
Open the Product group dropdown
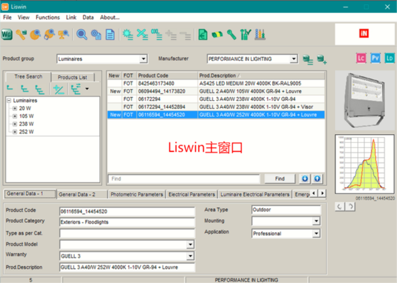pos(143,59)
